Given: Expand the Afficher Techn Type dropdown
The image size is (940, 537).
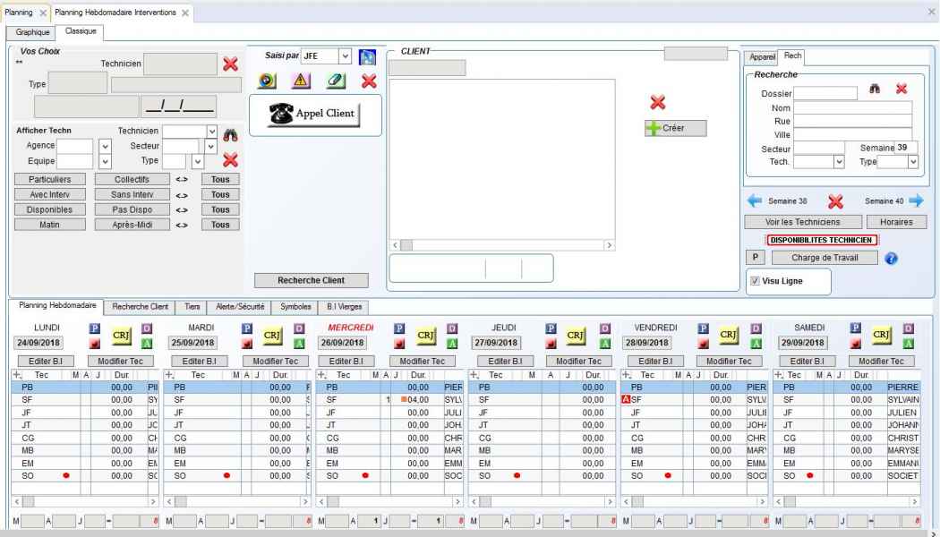Looking at the screenshot, I should (x=198, y=160).
